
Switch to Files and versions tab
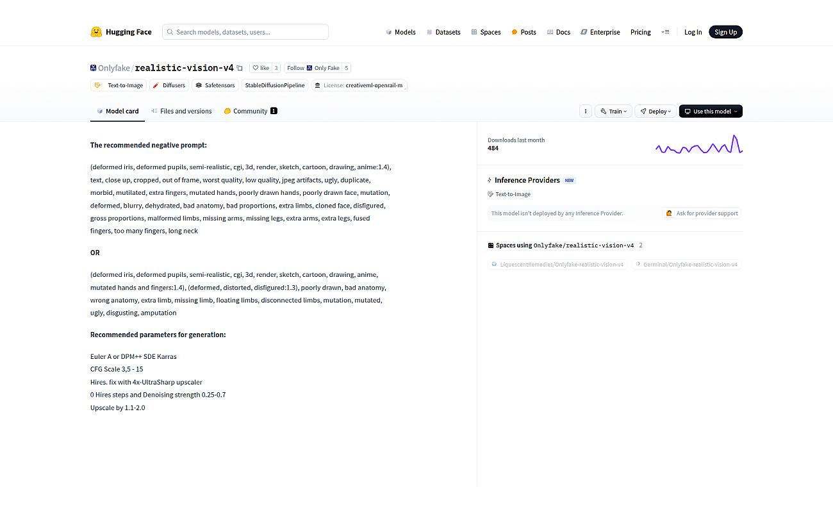tap(181, 111)
